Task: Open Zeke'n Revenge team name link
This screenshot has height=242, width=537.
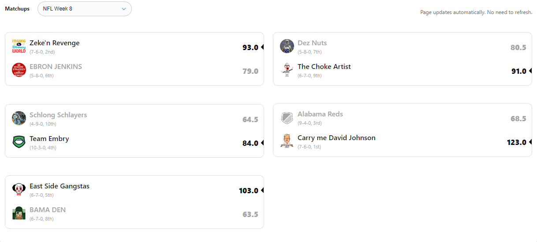Action: [x=55, y=43]
